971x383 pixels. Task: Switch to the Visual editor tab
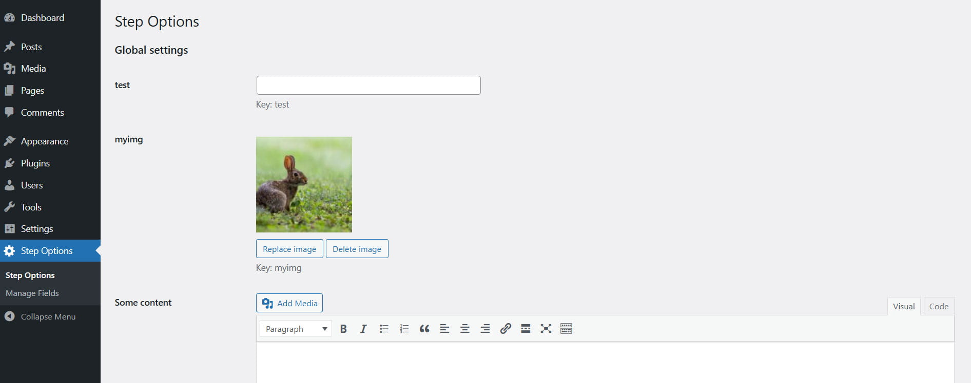(x=903, y=306)
